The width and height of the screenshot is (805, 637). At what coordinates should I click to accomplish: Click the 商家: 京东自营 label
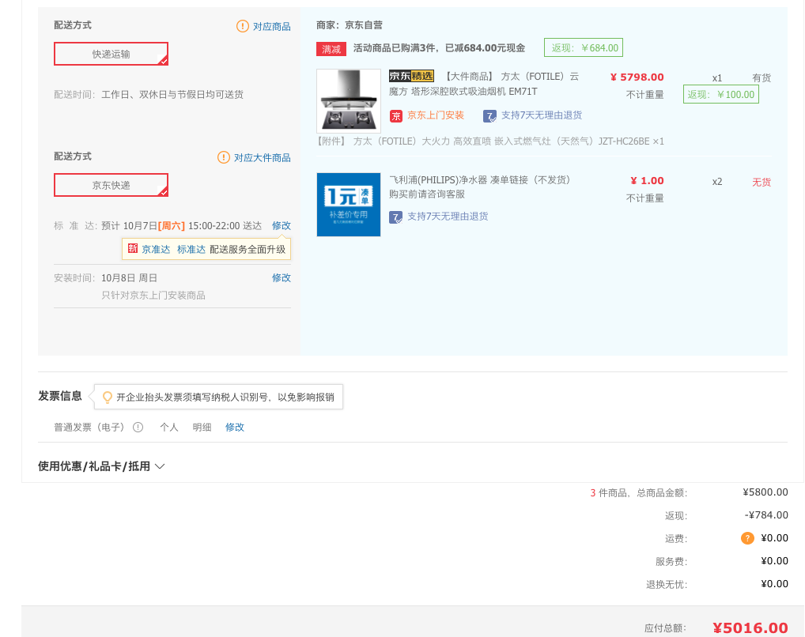coord(349,24)
